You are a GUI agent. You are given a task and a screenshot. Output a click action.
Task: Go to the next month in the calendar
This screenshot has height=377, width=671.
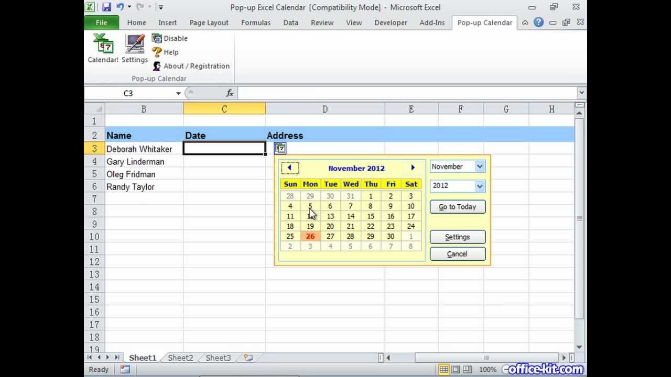[413, 168]
